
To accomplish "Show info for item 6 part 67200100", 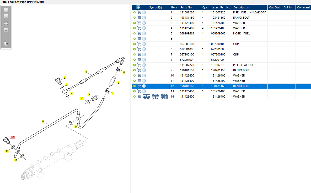I will click(144, 49).
